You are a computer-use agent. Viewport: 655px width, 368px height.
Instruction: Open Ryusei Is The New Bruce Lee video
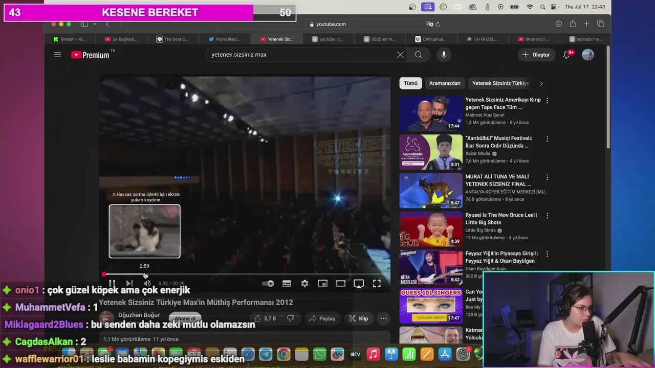tap(501, 219)
